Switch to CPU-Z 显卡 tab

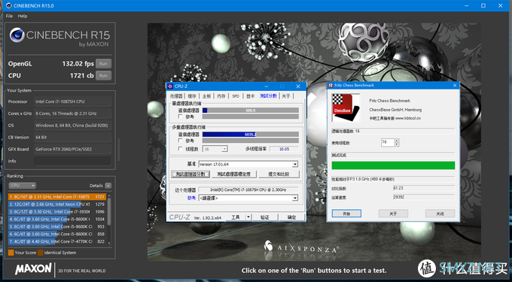coord(251,96)
